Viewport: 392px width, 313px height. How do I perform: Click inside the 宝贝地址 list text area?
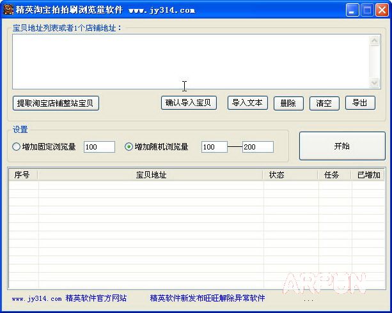coord(191,62)
